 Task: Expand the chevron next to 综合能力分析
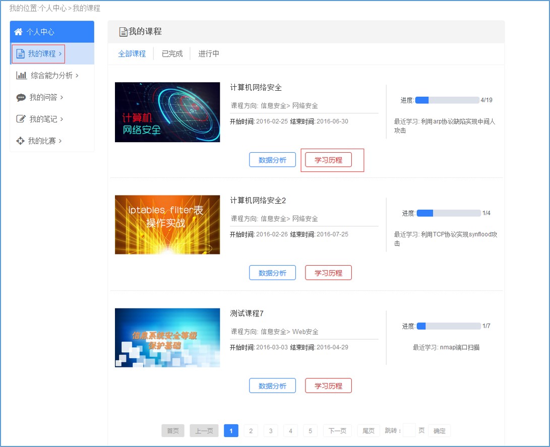77,76
